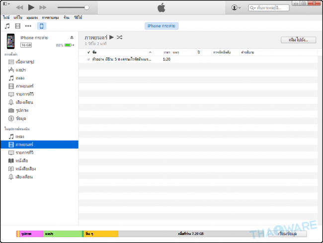Select รายการทีวี under on-my-device section
The width and height of the screenshot is (323, 243).
[x=21, y=153]
